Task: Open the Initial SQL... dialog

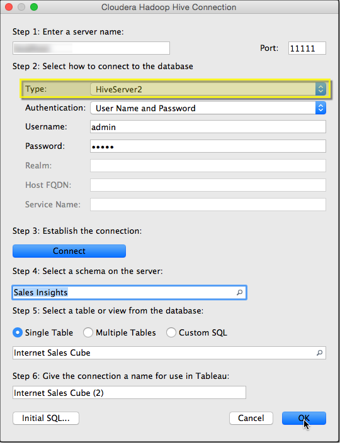Action: click(x=46, y=418)
